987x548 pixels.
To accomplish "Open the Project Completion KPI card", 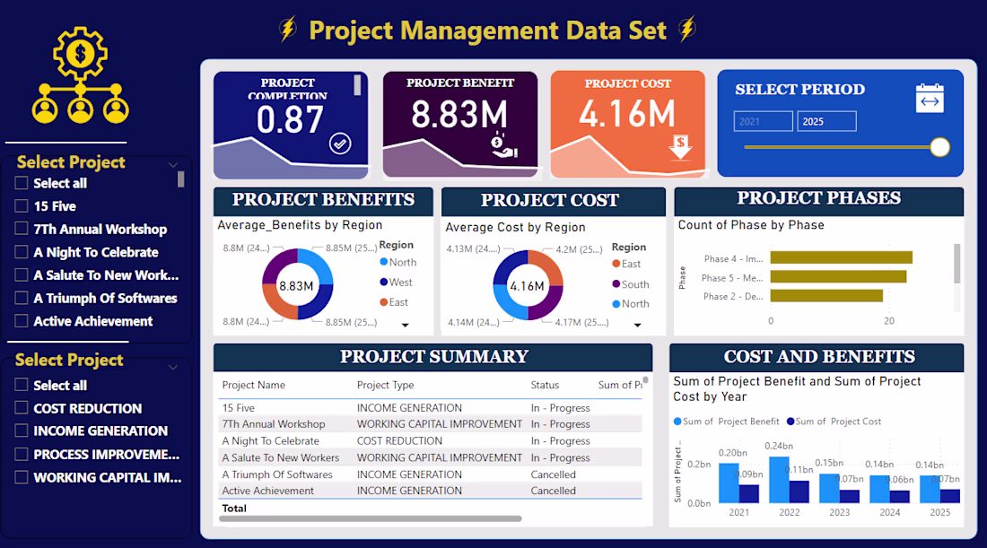I will point(291,126).
